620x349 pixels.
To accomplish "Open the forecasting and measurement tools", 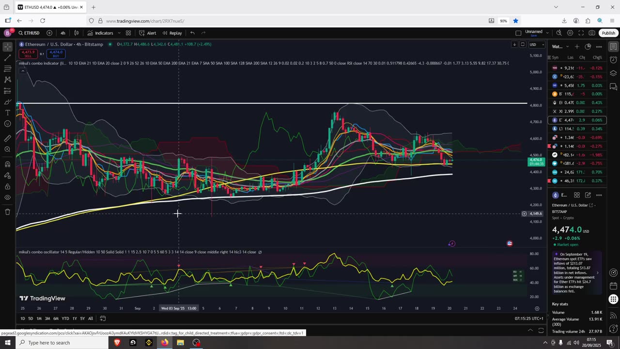I will [x=7, y=91].
